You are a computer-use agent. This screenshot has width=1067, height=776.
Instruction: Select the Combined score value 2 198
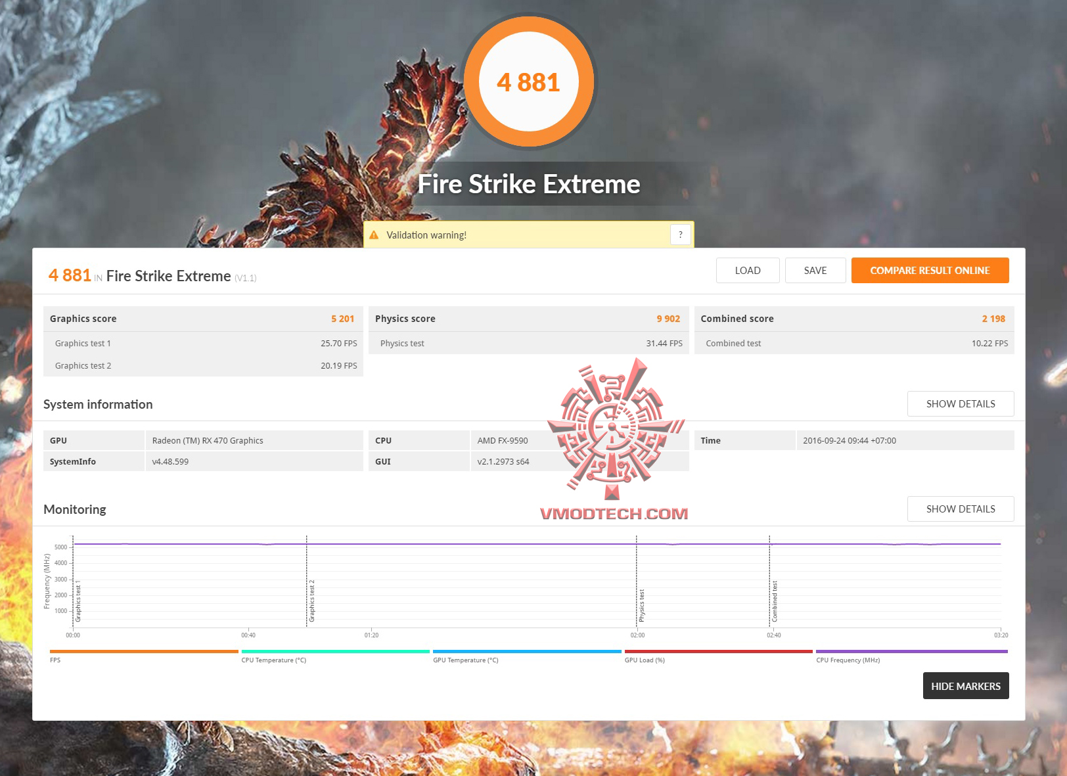(x=993, y=319)
